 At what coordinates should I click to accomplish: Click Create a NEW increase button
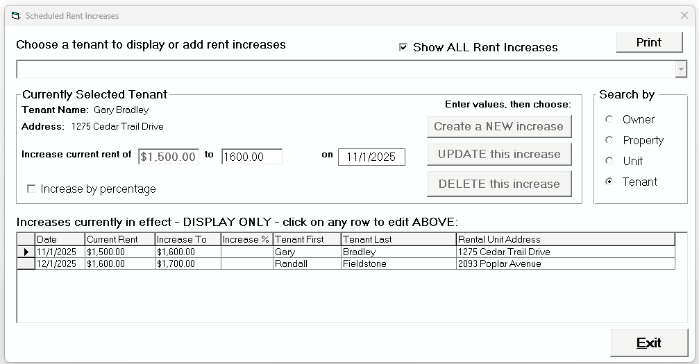tap(498, 126)
